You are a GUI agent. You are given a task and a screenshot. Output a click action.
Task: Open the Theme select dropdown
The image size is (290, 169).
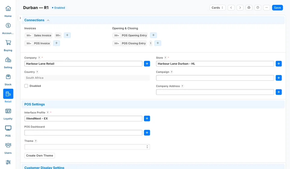tap(87, 147)
